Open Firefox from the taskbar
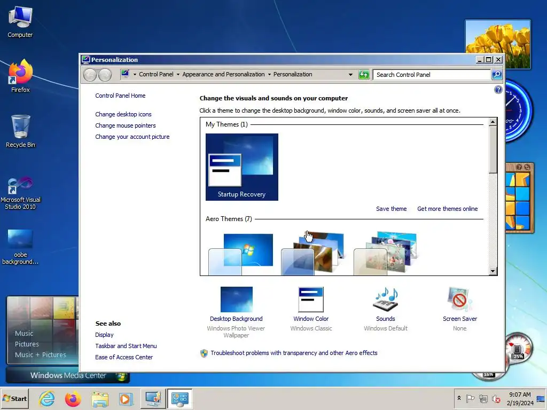This screenshot has height=410, width=547. (x=73, y=398)
